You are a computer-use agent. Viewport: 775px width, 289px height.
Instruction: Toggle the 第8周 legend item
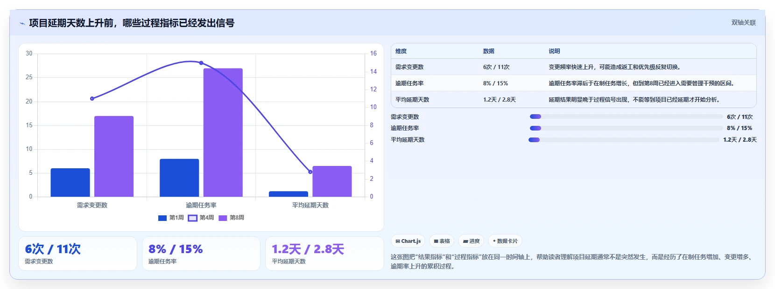tap(231, 218)
